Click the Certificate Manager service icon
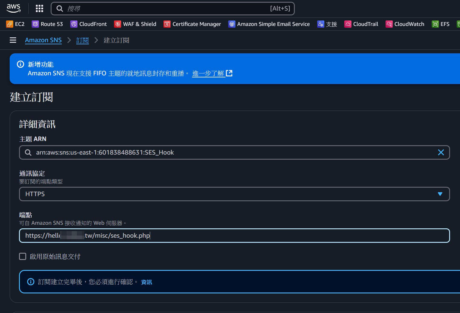Screen dimensions: 460x313 pos(167,24)
